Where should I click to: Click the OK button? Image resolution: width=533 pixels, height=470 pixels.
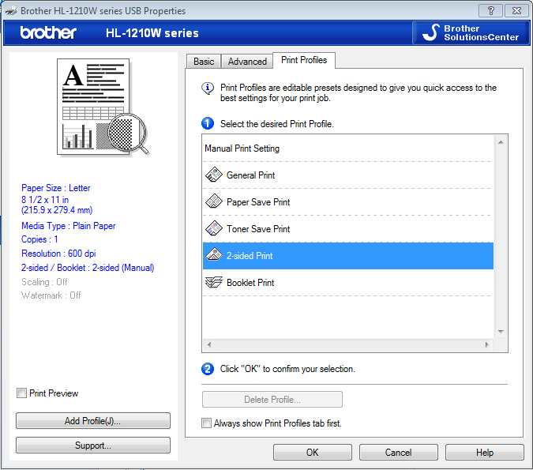pyautogui.click(x=313, y=453)
